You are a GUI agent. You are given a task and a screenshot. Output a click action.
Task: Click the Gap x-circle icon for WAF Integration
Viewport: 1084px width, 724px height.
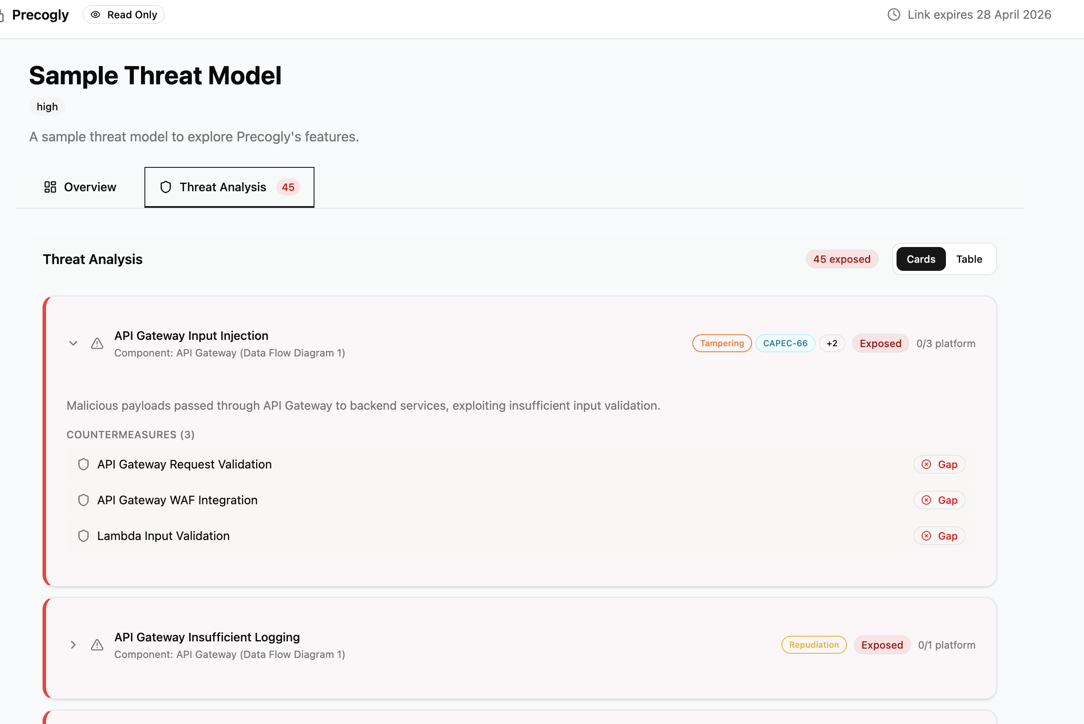926,500
